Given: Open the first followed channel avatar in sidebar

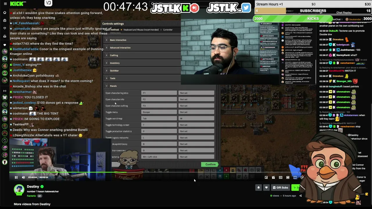Looking at the screenshot, I should pyautogui.click(x=5, y=51).
